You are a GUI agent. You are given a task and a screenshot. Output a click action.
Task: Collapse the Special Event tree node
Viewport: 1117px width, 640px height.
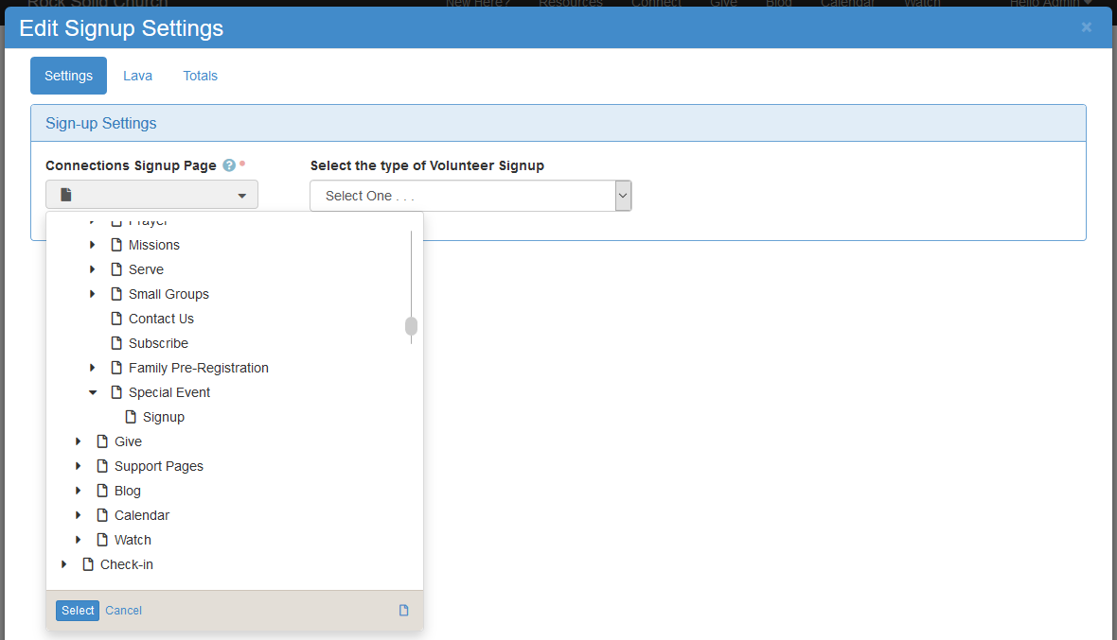coord(93,392)
